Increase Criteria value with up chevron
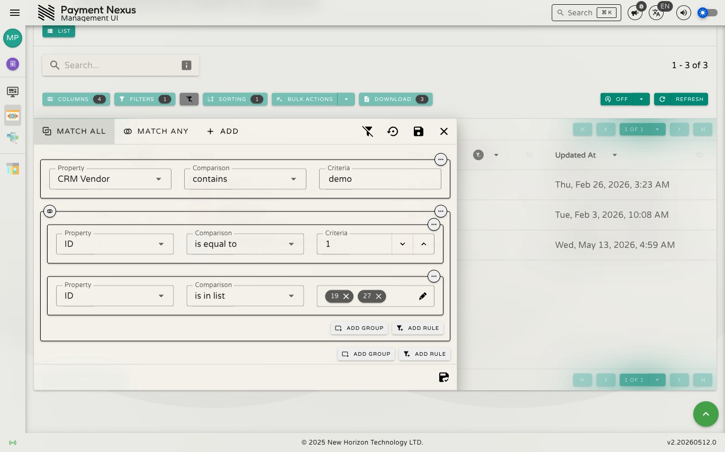 tap(423, 244)
